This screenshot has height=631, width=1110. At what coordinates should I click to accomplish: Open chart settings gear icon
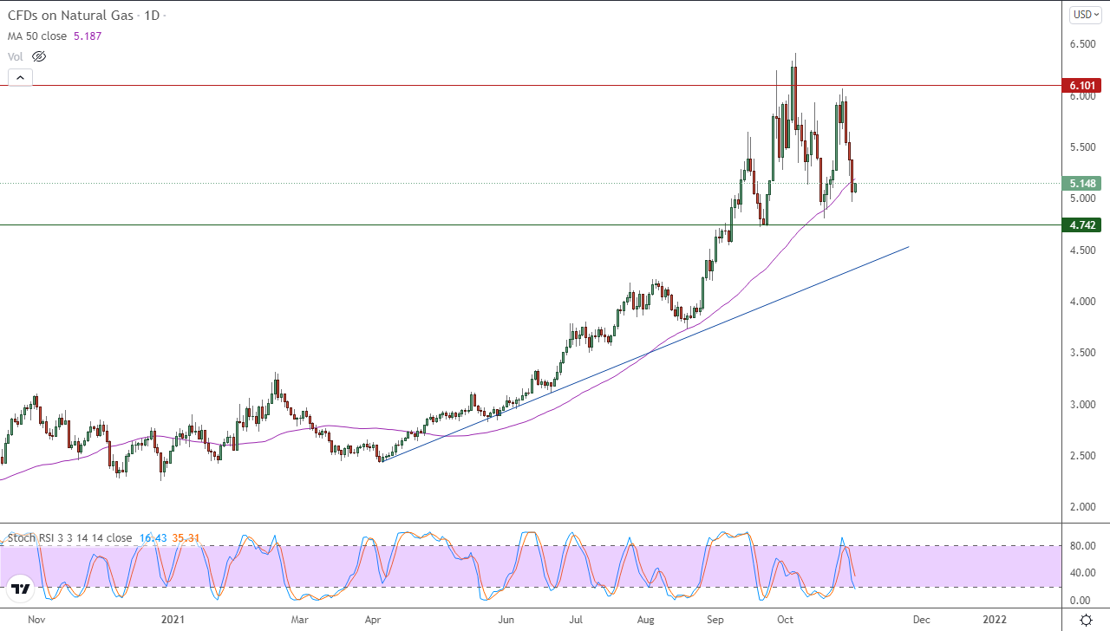[1086, 620]
